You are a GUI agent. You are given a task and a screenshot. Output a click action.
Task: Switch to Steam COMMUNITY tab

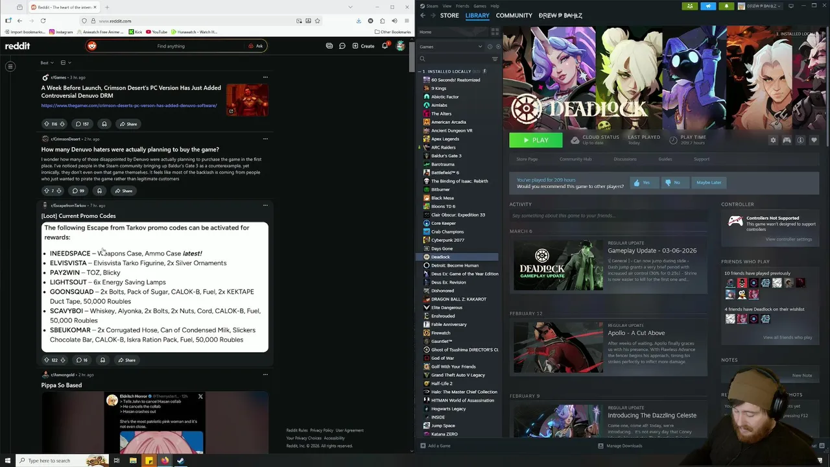[x=514, y=16]
